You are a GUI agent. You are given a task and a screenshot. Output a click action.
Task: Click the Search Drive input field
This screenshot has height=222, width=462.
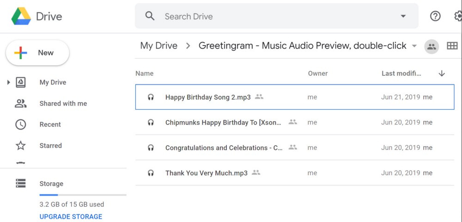tap(277, 16)
